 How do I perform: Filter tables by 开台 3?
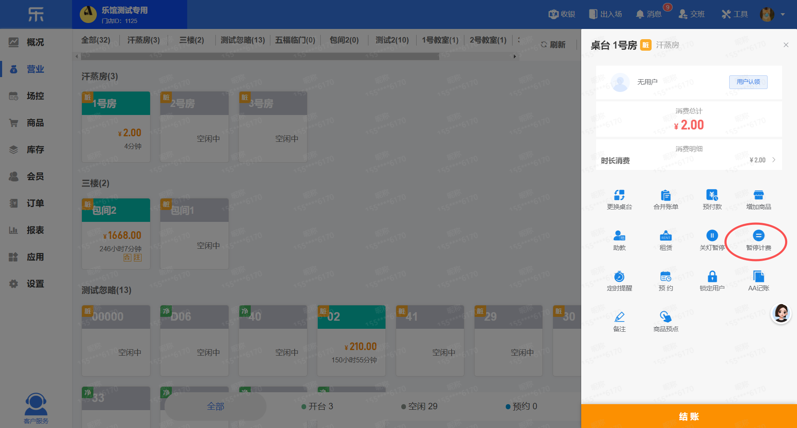pos(317,406)
